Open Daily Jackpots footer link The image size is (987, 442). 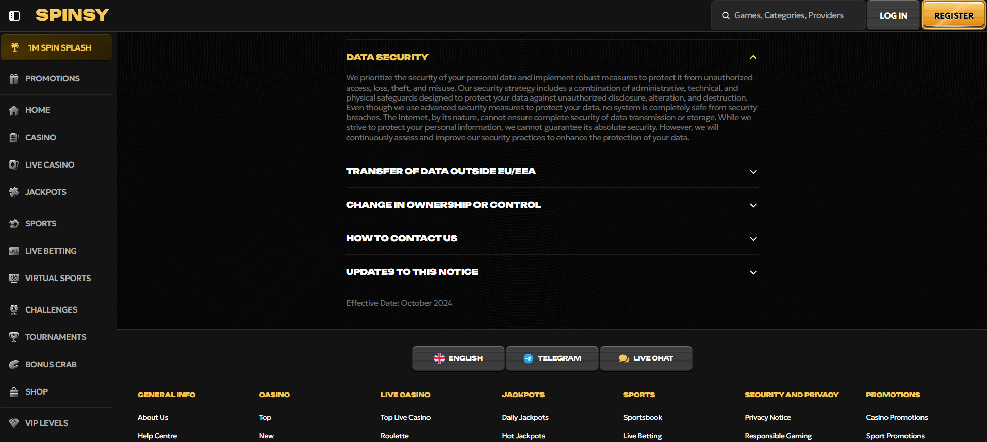tap(525, 418)
